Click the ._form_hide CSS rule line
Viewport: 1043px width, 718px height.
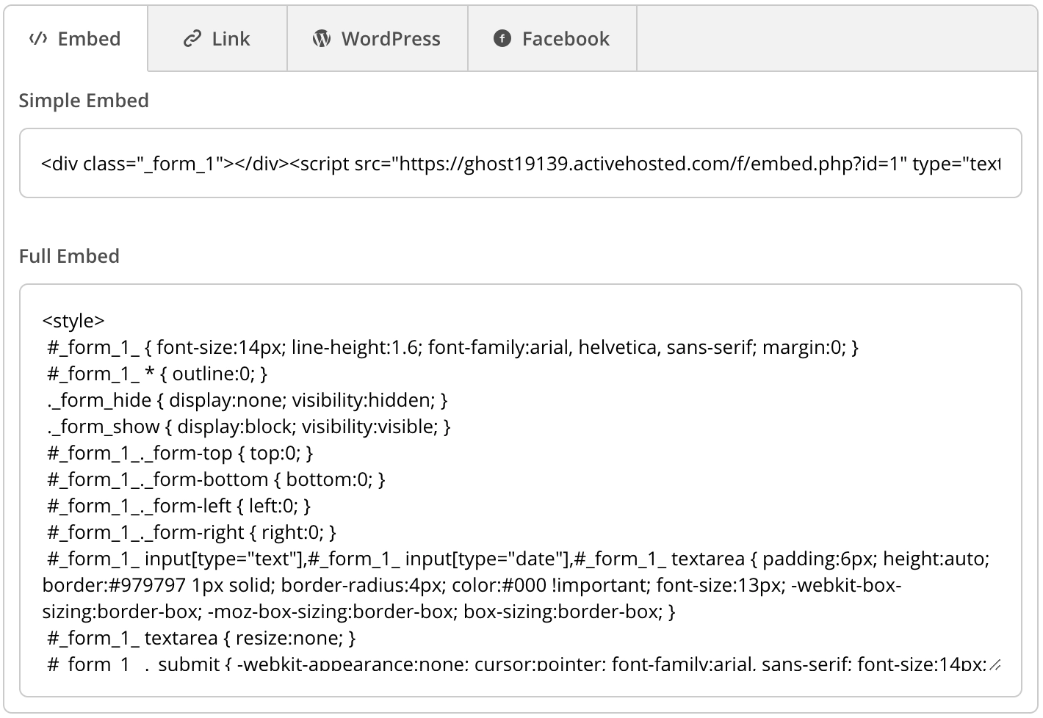pyautogui.click(x=246, y=400)
